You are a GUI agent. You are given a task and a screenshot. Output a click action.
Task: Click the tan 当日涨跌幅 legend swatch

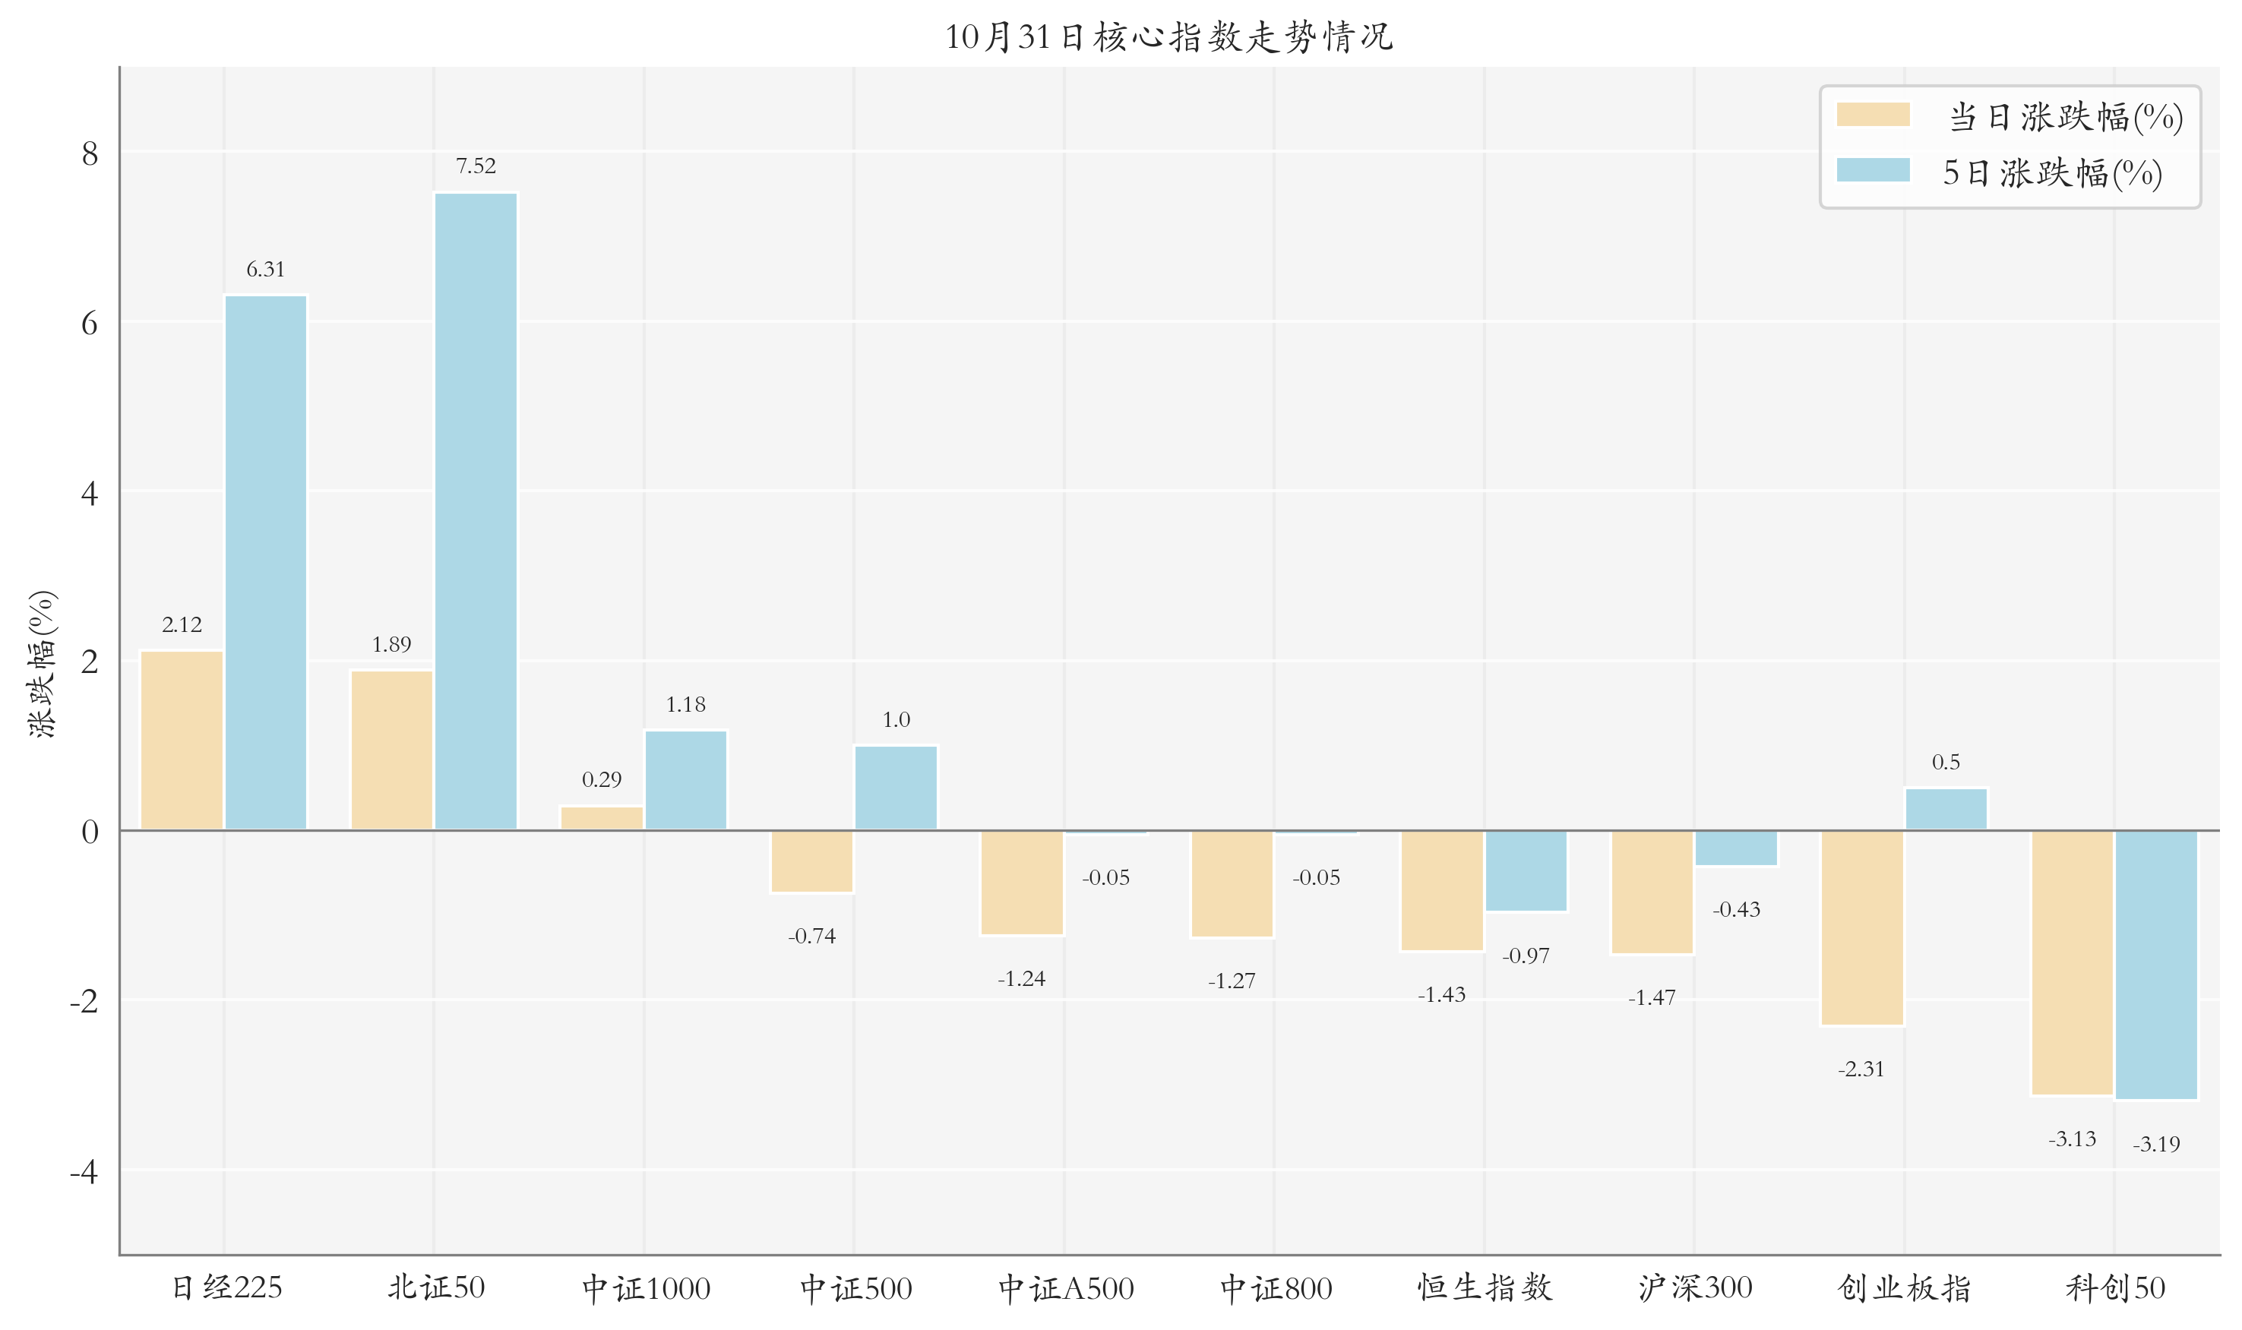1872,115
